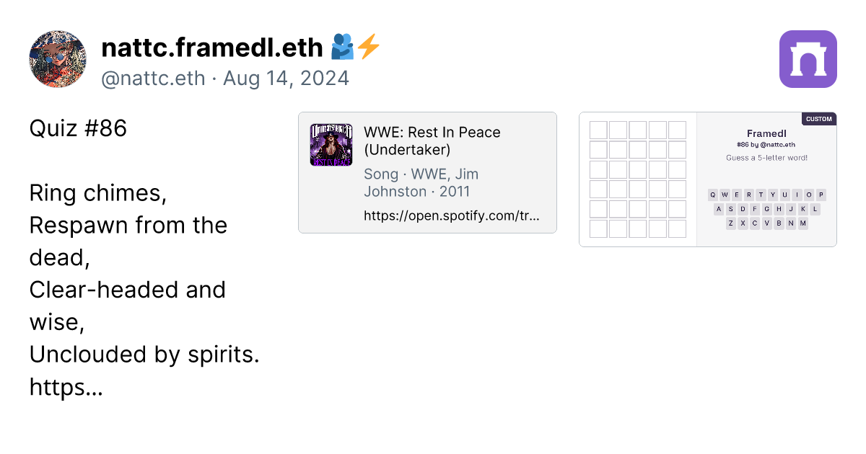Open the open.spotify.com track link
This screenshot has height=454, width=866.
tap(451, 215)
